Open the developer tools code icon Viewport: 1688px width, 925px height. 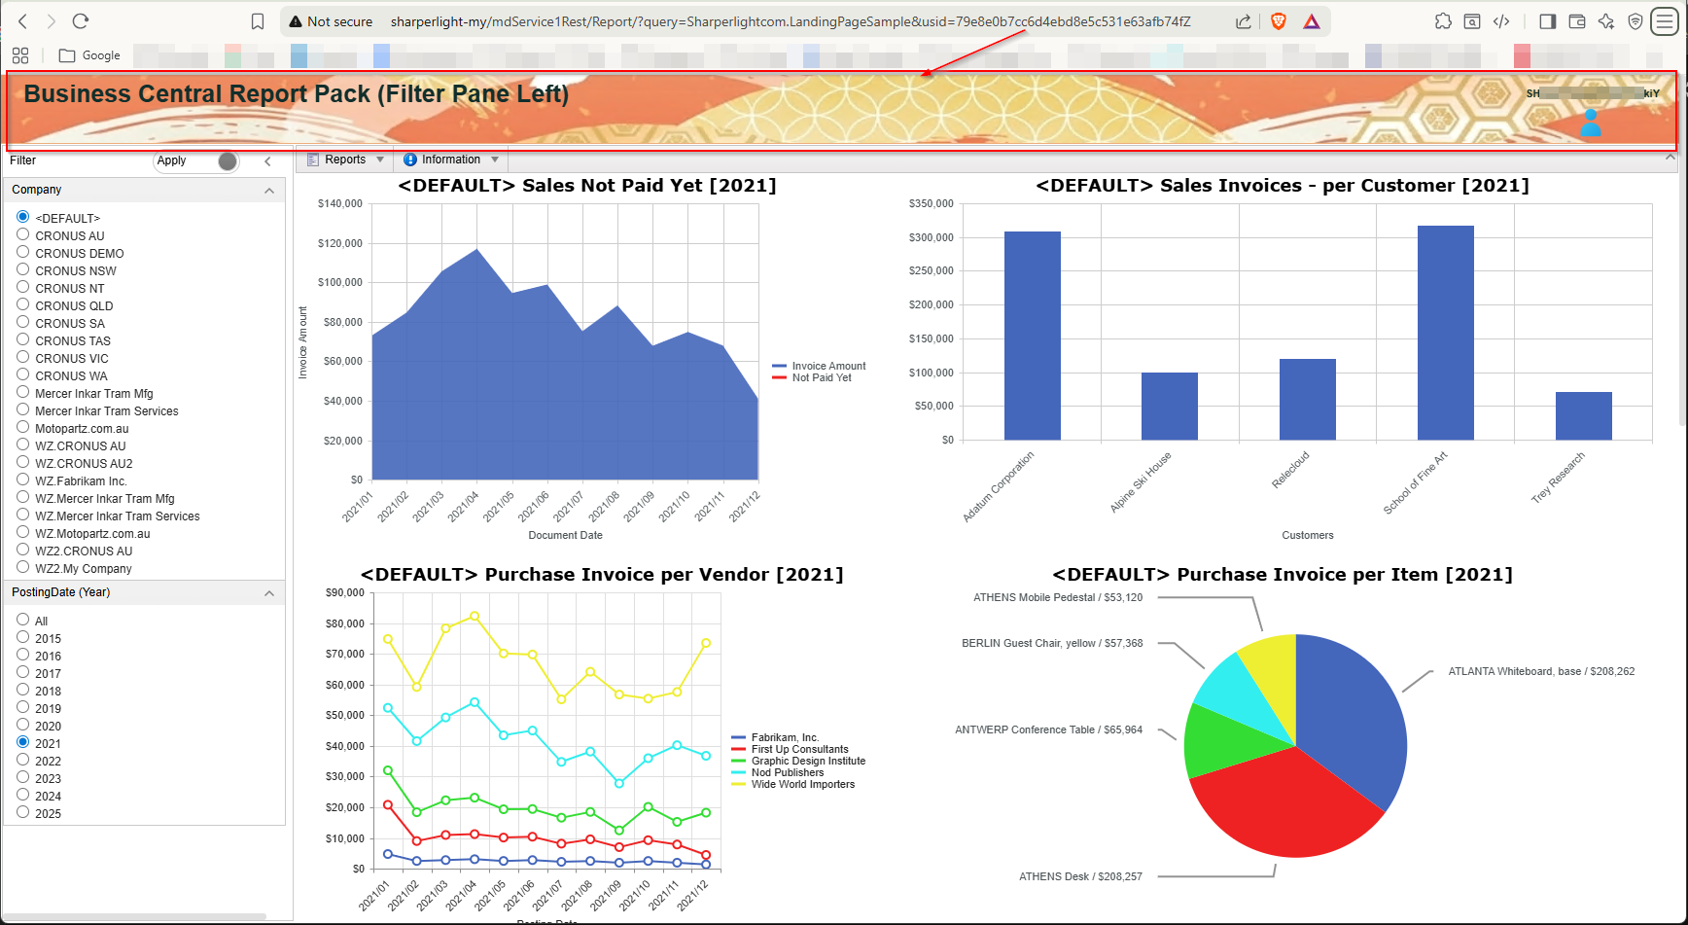1501,21
